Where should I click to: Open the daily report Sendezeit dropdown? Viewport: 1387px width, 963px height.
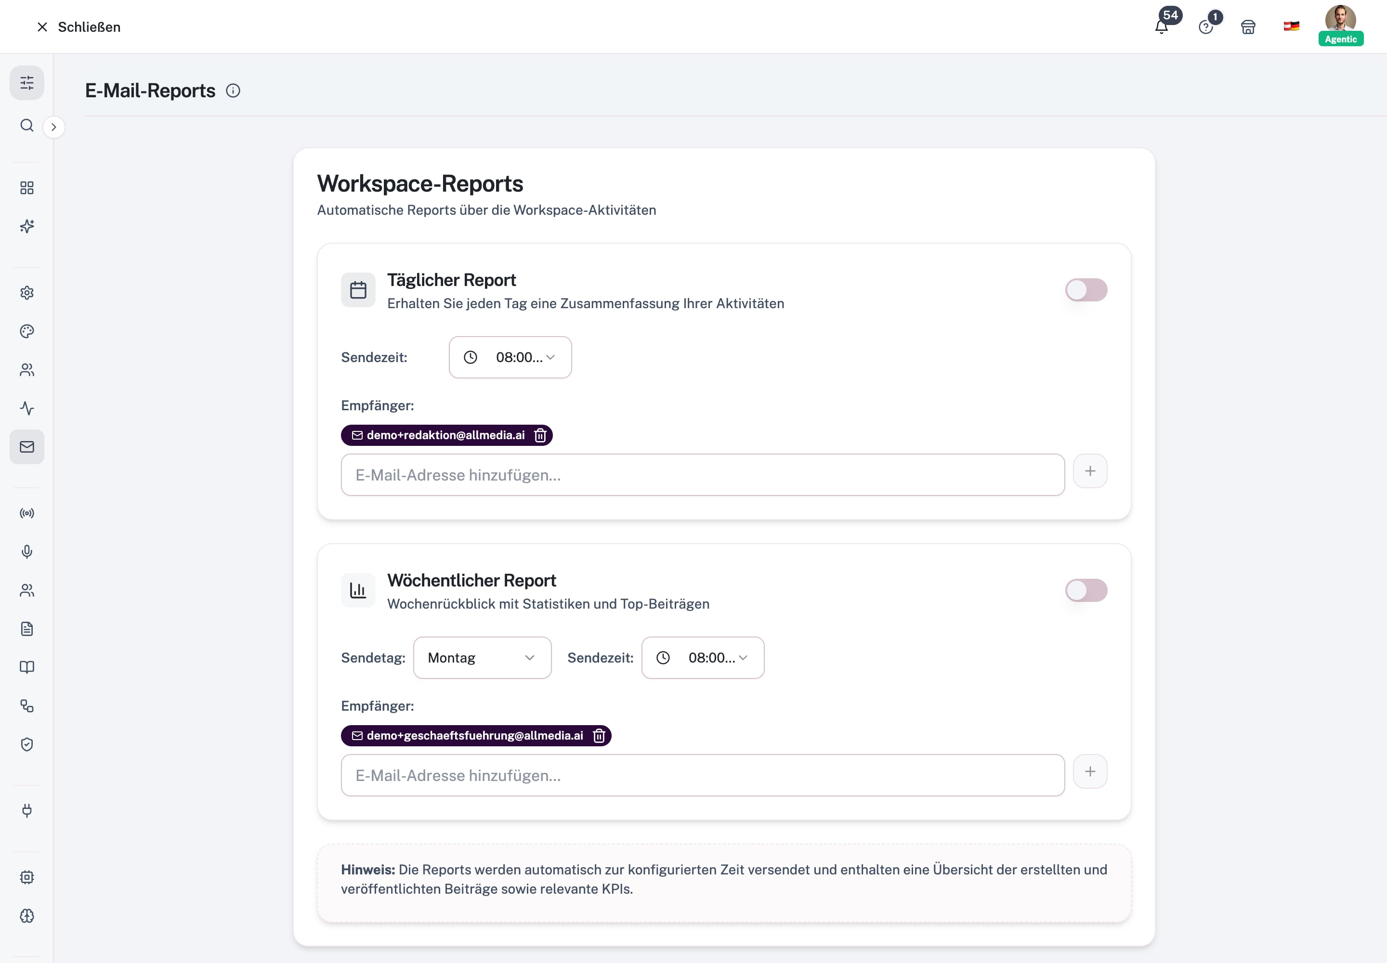point(510,357)
